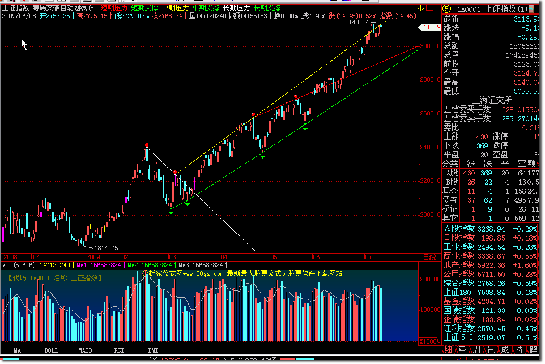The image size is (545, 364).
Task: Switch to the BOLL indicator tab
Action: [x=52, y=350]
